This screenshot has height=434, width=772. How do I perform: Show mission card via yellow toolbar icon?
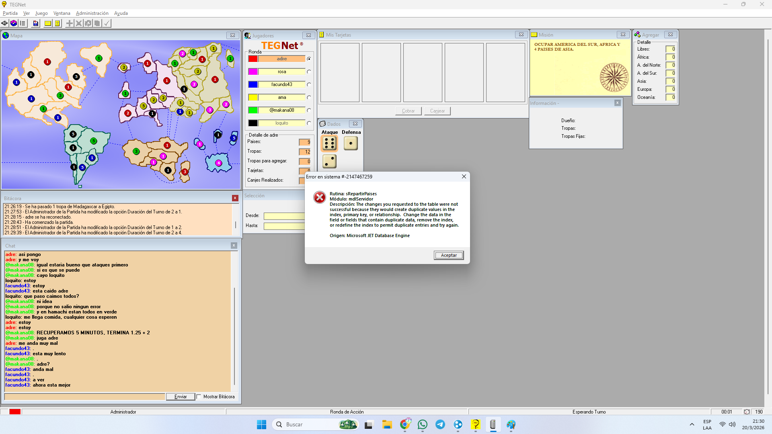pos(48,23)
